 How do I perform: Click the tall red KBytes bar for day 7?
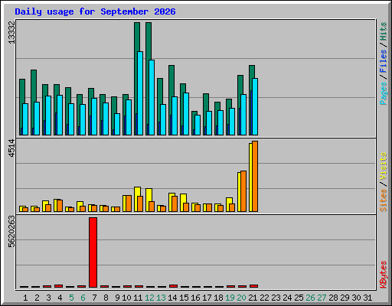tap(93, 252)
